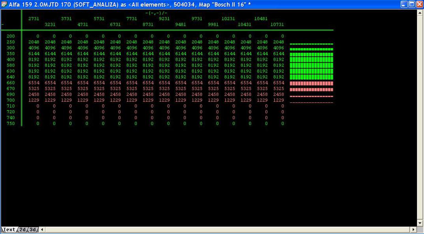Select cell 1229 in row 700, column 10731
The width and height of the screenshot is (424, 234).
pyautogui.click(x=278, y=100)
